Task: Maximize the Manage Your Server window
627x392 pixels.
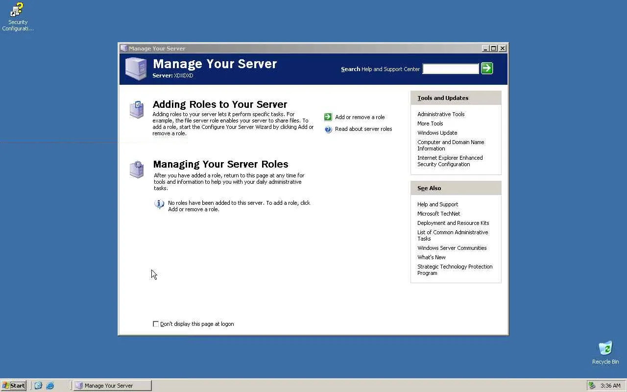Action: [494, 49]
